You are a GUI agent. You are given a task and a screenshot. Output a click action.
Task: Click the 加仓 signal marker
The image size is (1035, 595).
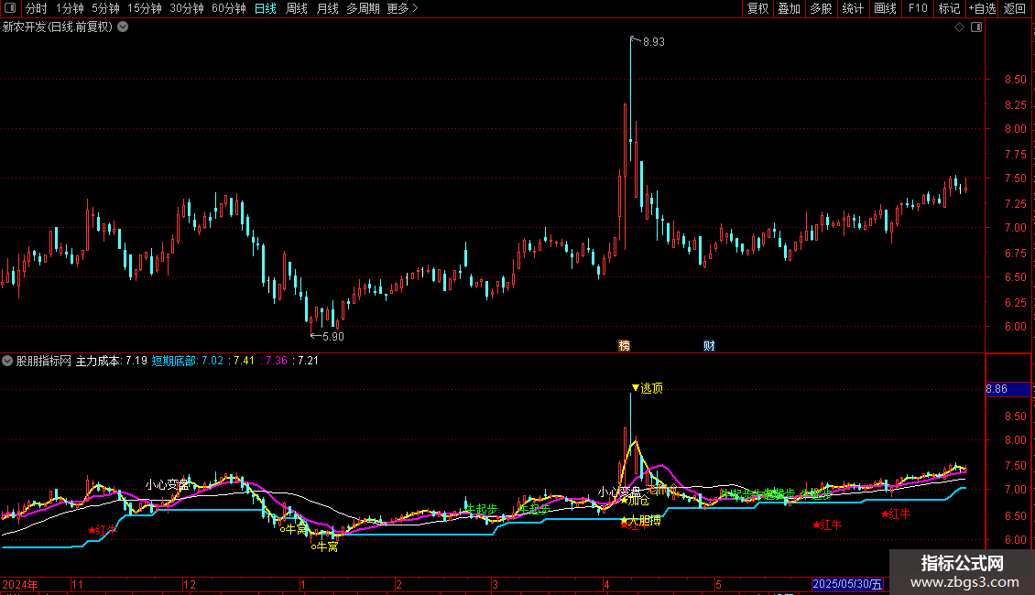click(635, 501)
